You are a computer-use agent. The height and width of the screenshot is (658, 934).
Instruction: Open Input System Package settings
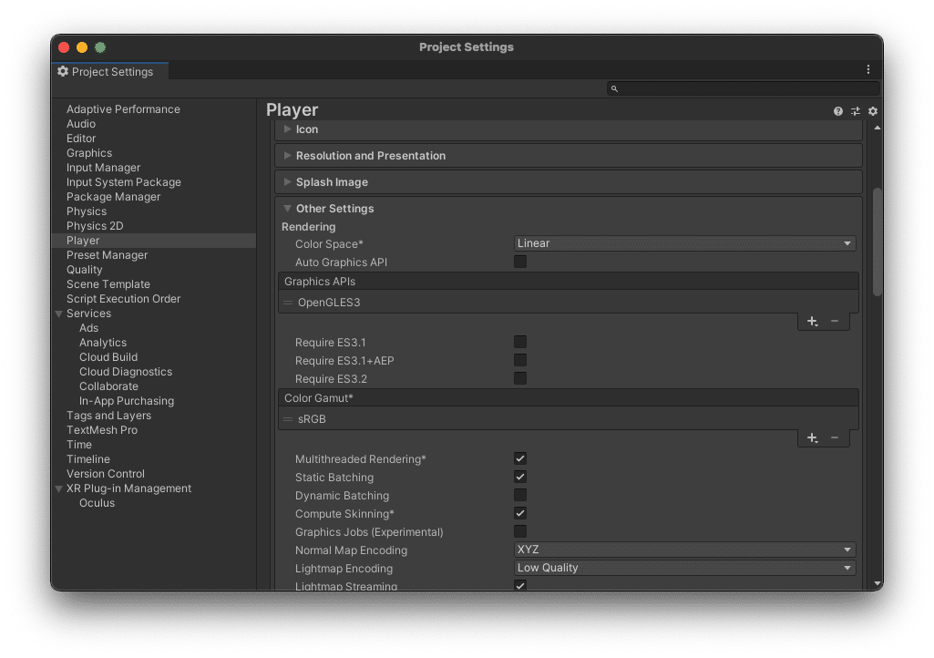pos(124,182)
